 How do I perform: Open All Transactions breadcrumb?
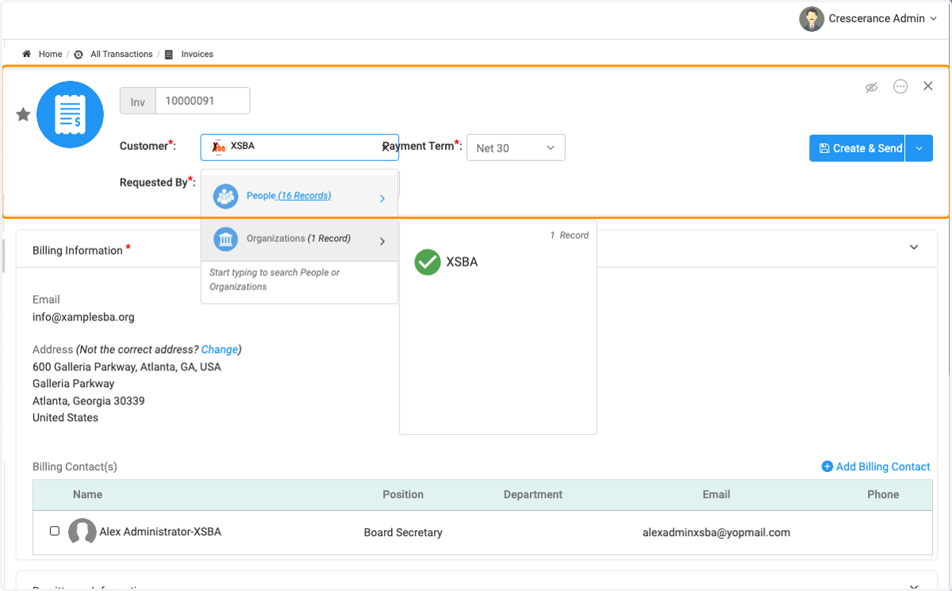point(121,54)
